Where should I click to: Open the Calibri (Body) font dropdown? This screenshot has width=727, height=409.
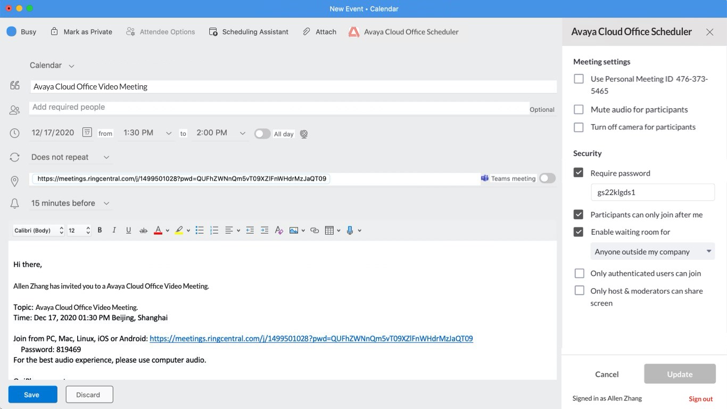click(x=38, y=231)
